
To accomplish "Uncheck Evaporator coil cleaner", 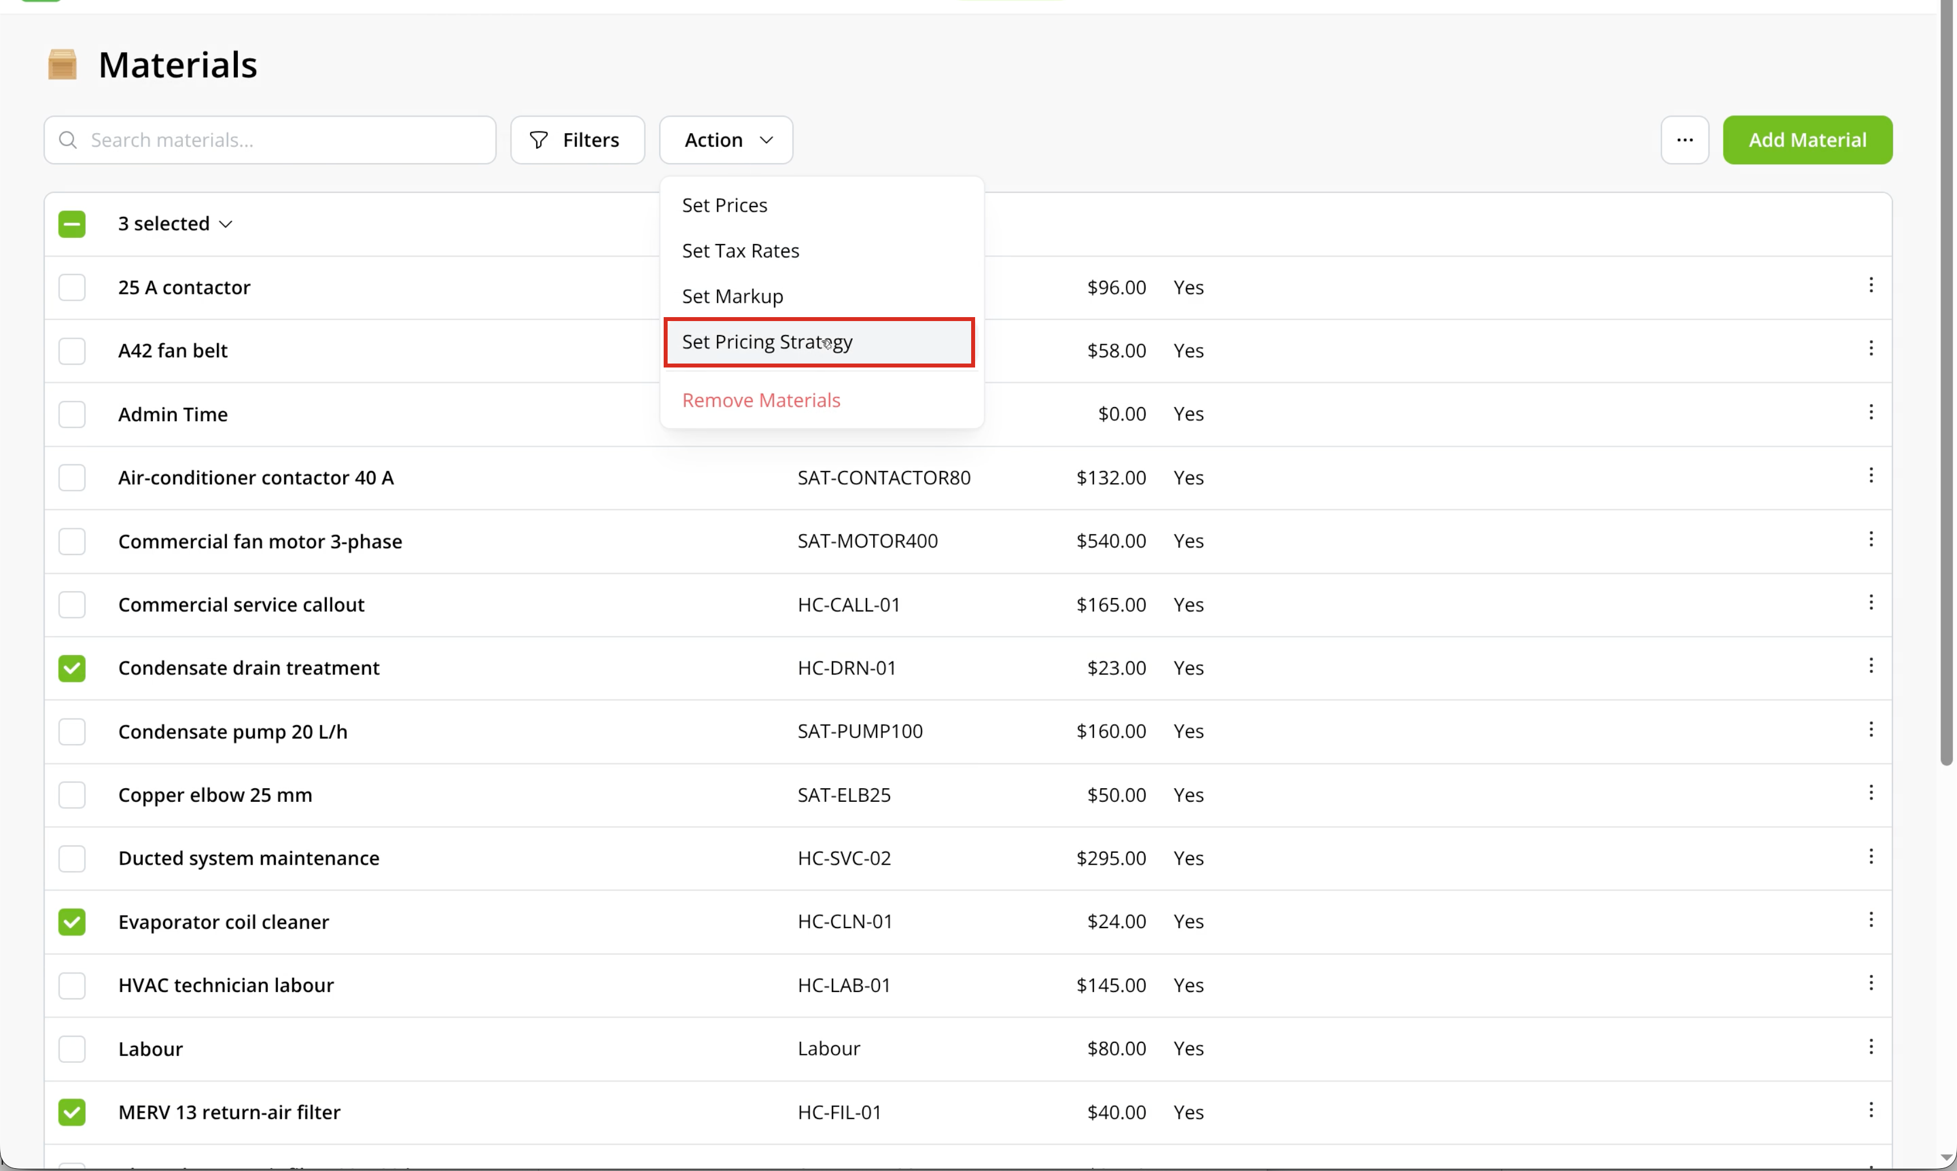I will coord(72,922).
